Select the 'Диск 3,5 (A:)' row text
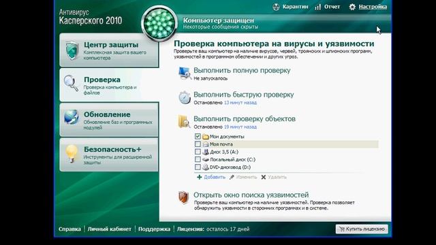436x245 pixels. (224, 152)
